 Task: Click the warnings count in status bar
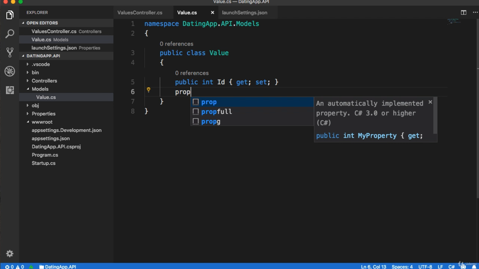(20, 267)
